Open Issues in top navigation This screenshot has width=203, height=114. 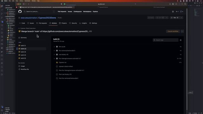70,11
